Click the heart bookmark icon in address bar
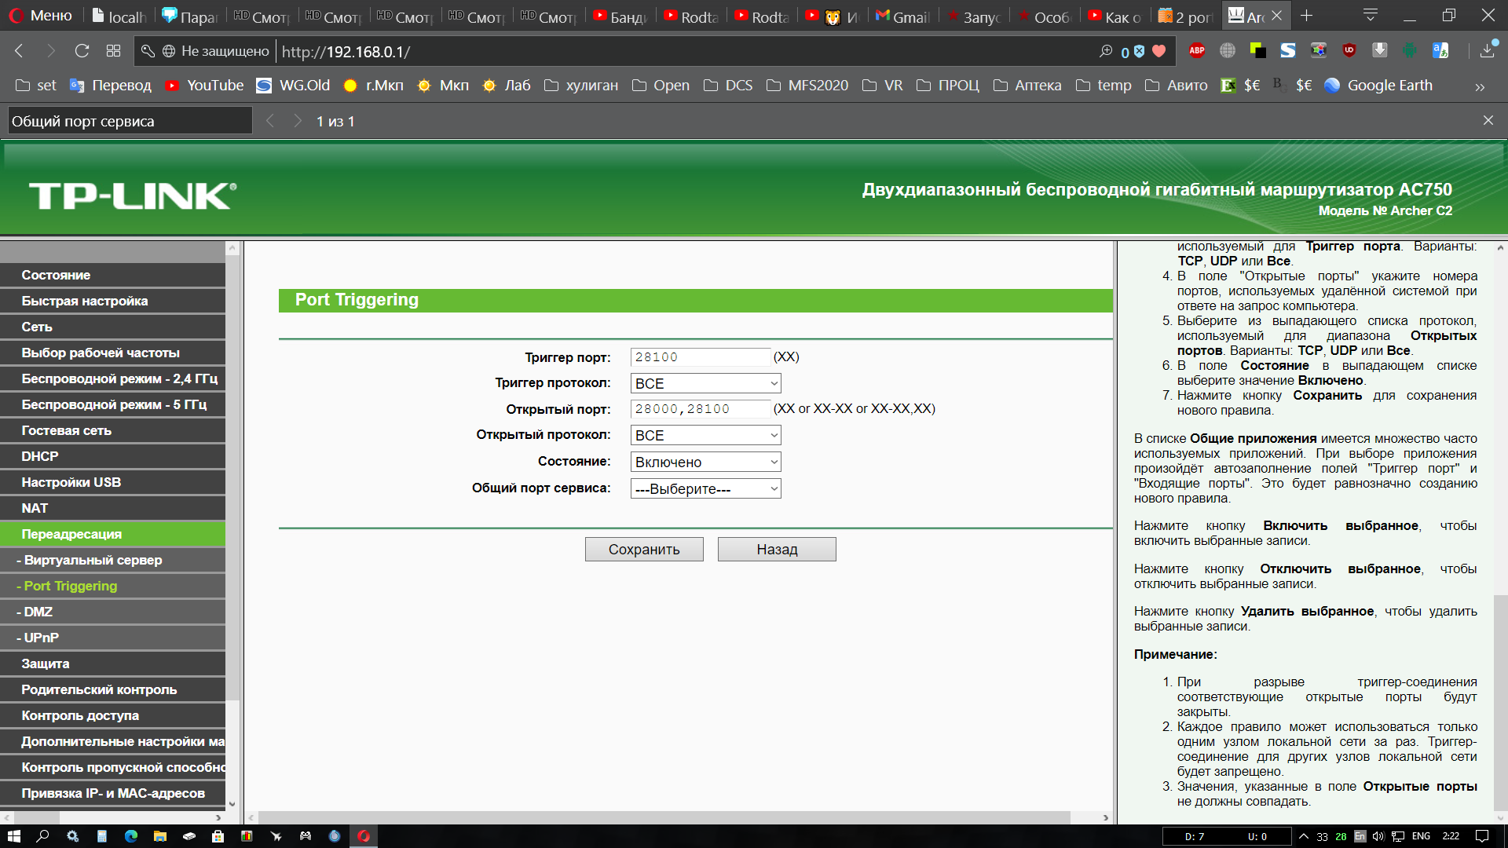This screenshot has height=848, width=1508. click(1159, 51)
